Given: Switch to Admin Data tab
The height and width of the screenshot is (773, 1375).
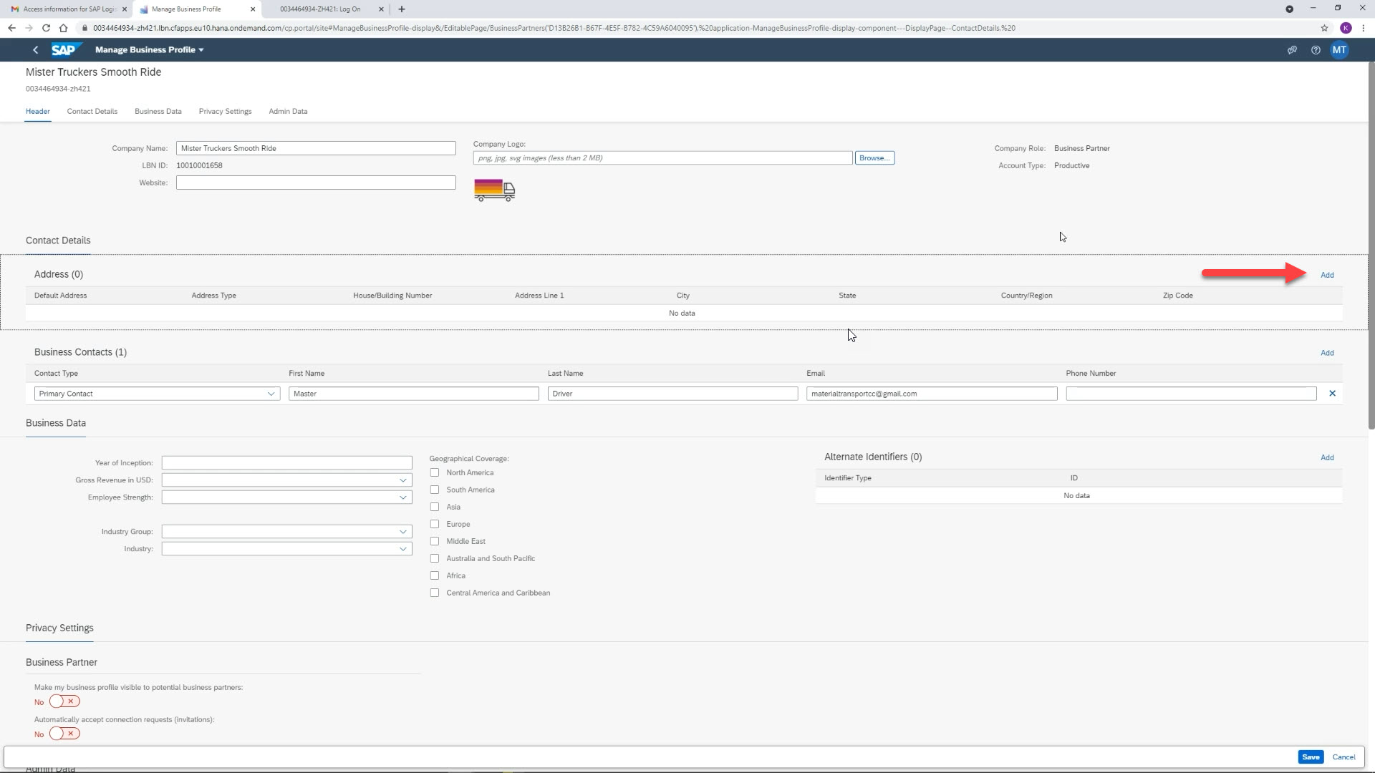Looking at the screenshot, I should 288,111.
